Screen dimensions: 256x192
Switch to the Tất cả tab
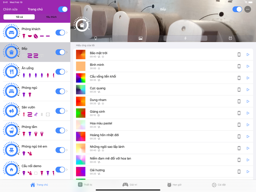click(19, 17)
